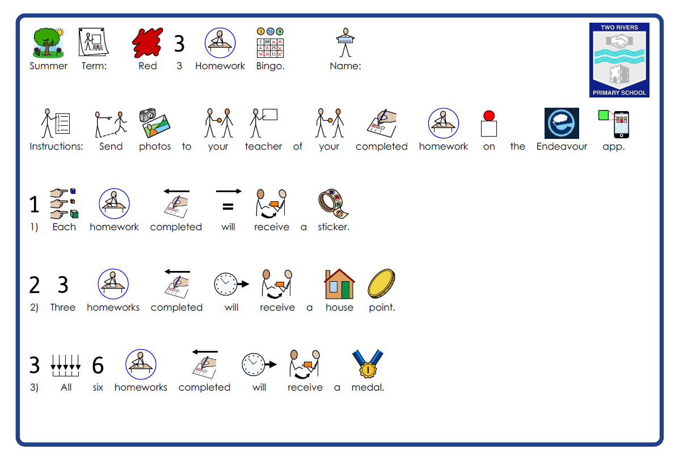Click the word 'teacher'
This screenshot has width=675, height=462.
263,147
